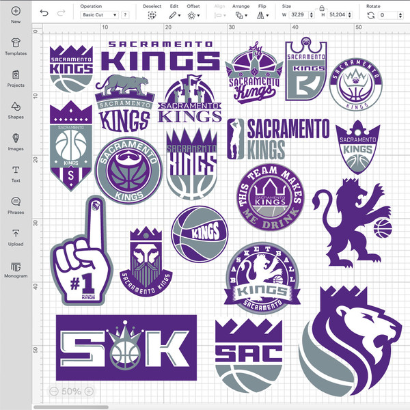Click the New project plus icon
Viewport: 410px width, 410px height.
pos(16,11)
